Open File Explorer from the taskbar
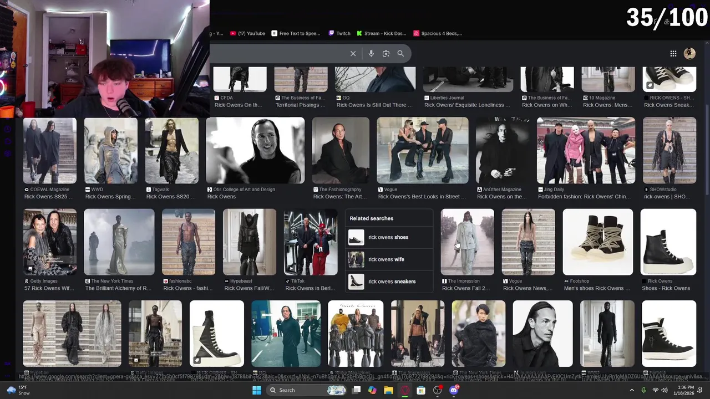This screenshot has height=399, width=710. (x=389, y=390)
